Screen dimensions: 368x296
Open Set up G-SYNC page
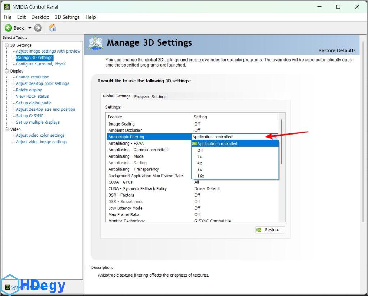(x=29, y=116)
